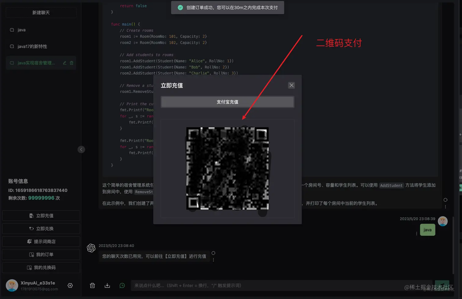This screenshot has height=299, width=462.
Task: Click the 2023/5/20 23:08:39 timestamp
Action: pos(417,219)
